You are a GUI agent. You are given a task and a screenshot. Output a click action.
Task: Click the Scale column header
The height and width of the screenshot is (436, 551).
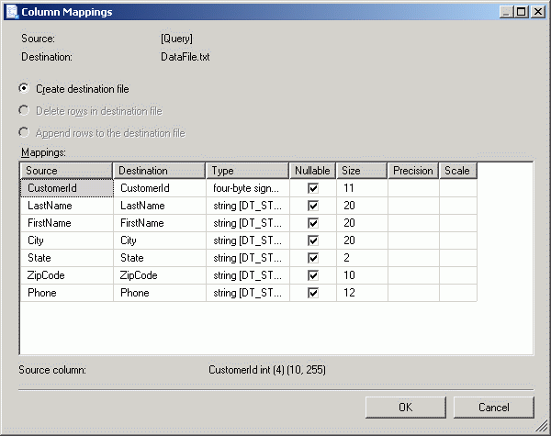coord(458,171)
